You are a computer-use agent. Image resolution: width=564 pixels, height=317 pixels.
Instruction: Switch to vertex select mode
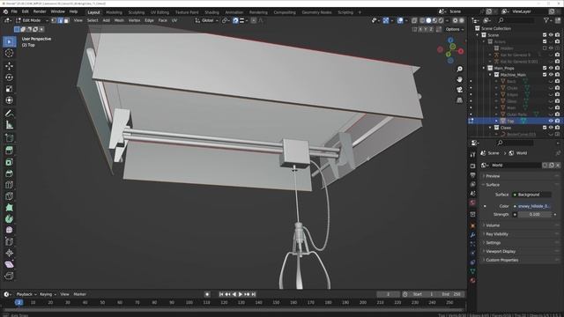[x=54, y=20]
